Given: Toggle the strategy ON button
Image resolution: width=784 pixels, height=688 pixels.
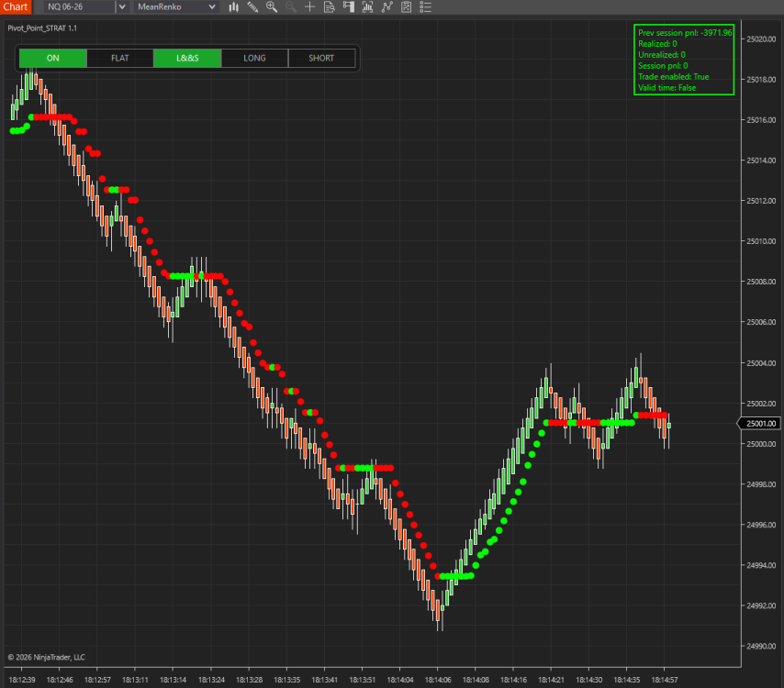Looking at the screenshot, I should click(x=53, y=58).
